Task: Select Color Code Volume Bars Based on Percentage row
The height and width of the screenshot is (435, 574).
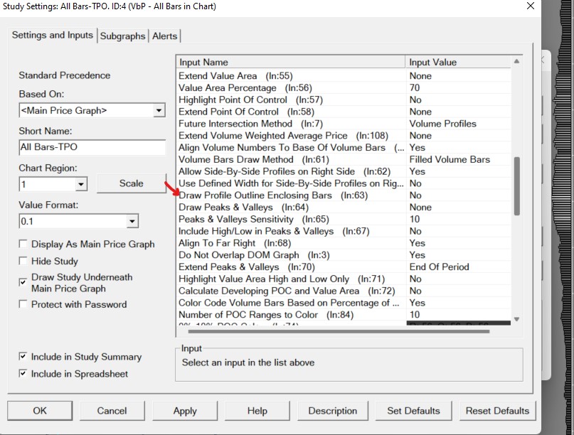Action: click(344, 303)
